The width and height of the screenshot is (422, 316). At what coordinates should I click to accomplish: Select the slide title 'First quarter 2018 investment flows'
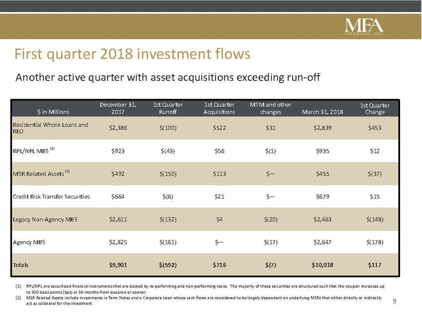point(132,54)
